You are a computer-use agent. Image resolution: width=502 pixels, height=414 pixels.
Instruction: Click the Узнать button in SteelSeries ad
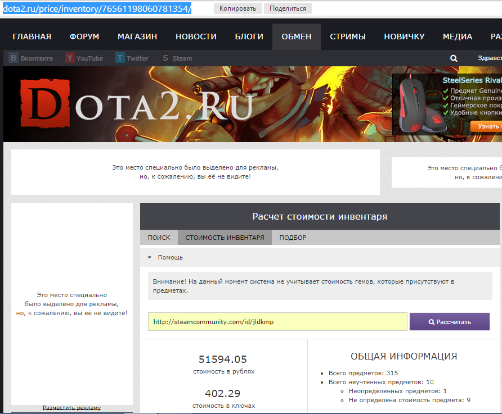pos(487,126)
